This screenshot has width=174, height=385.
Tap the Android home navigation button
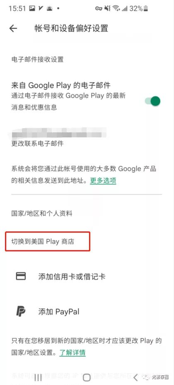[x=87, y=378]
